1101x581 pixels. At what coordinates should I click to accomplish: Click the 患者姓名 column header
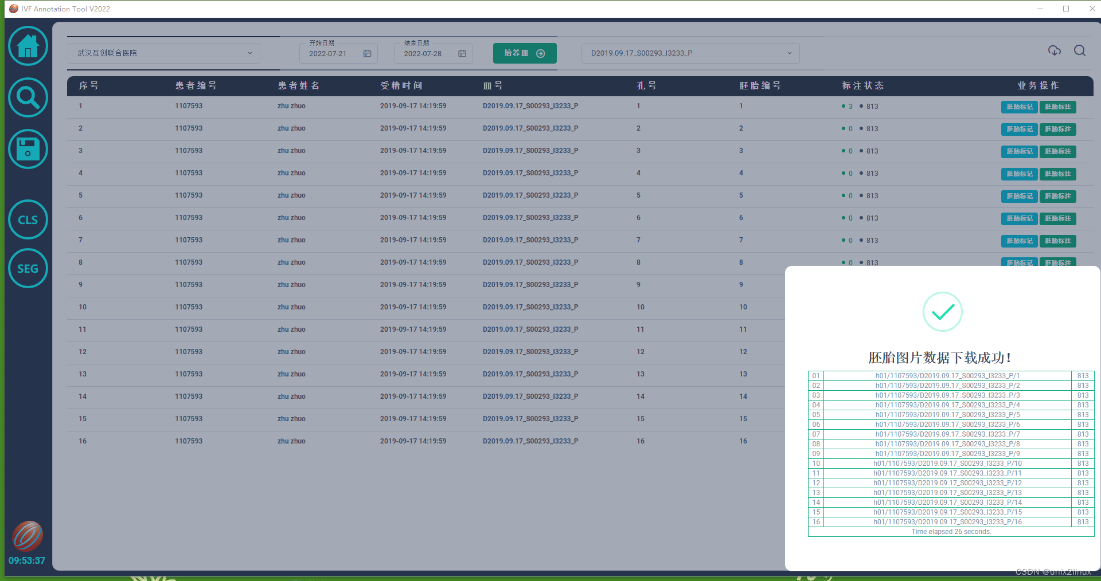coord(299,85)
